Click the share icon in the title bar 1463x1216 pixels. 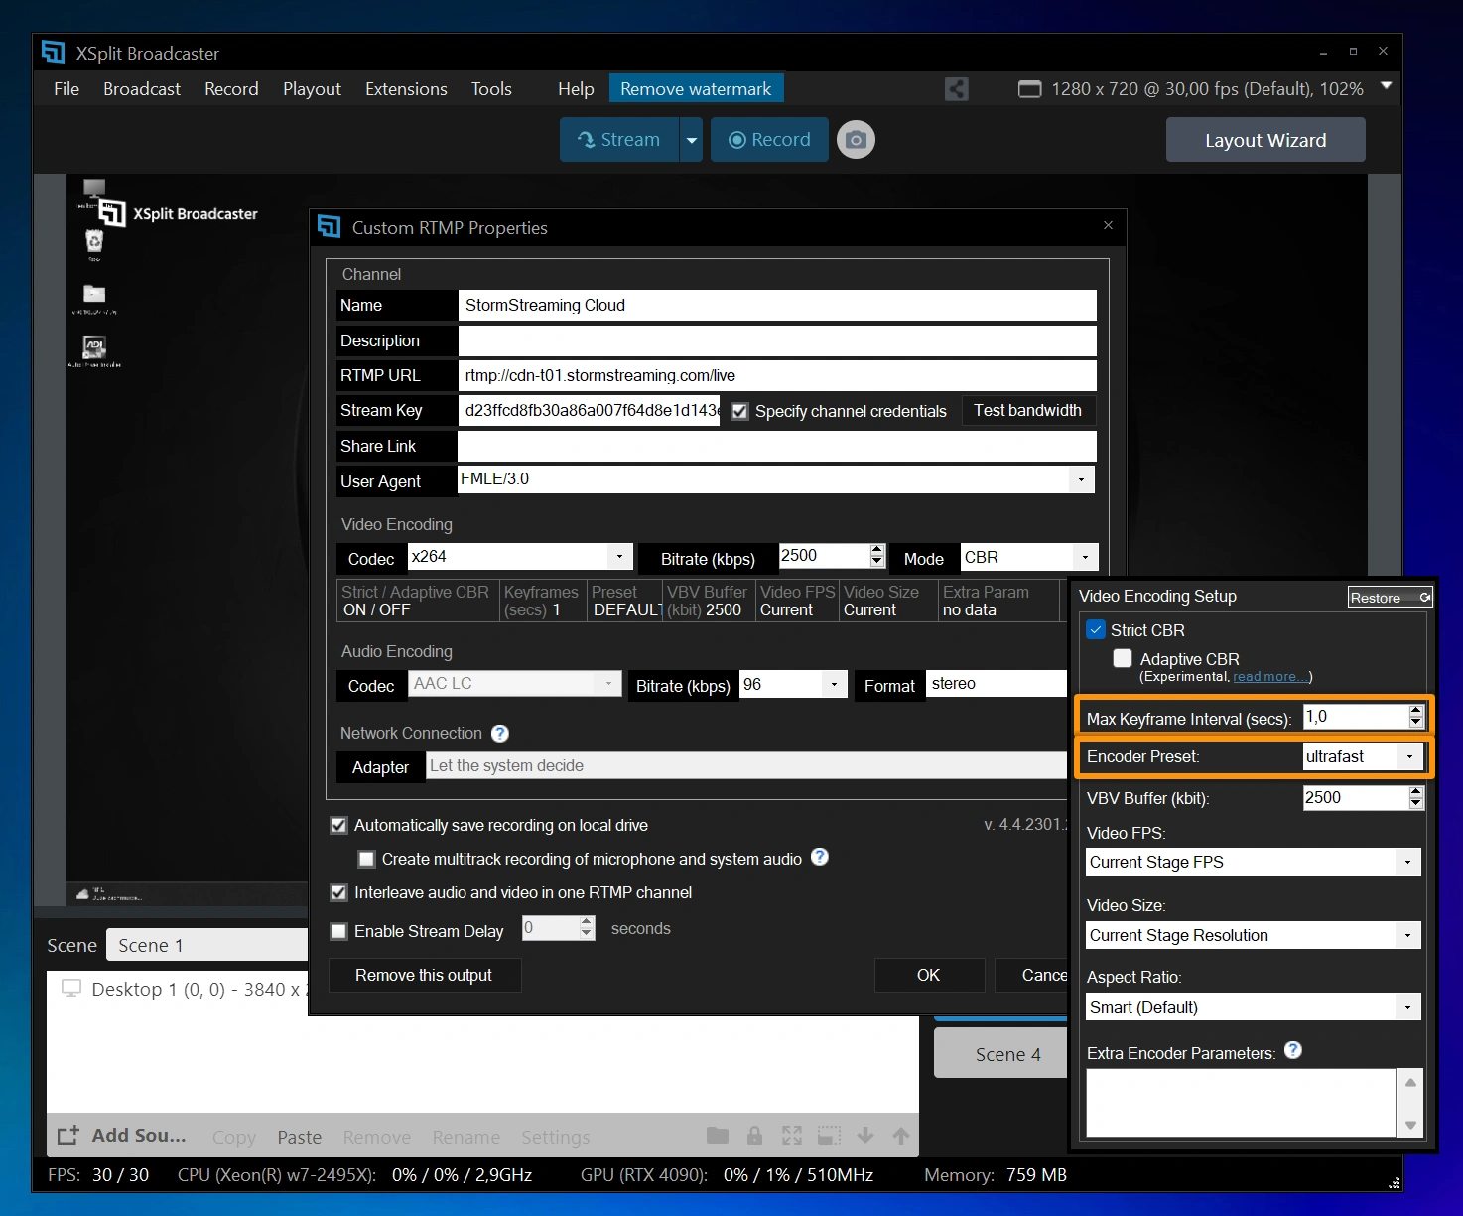(x=956, y=88)
